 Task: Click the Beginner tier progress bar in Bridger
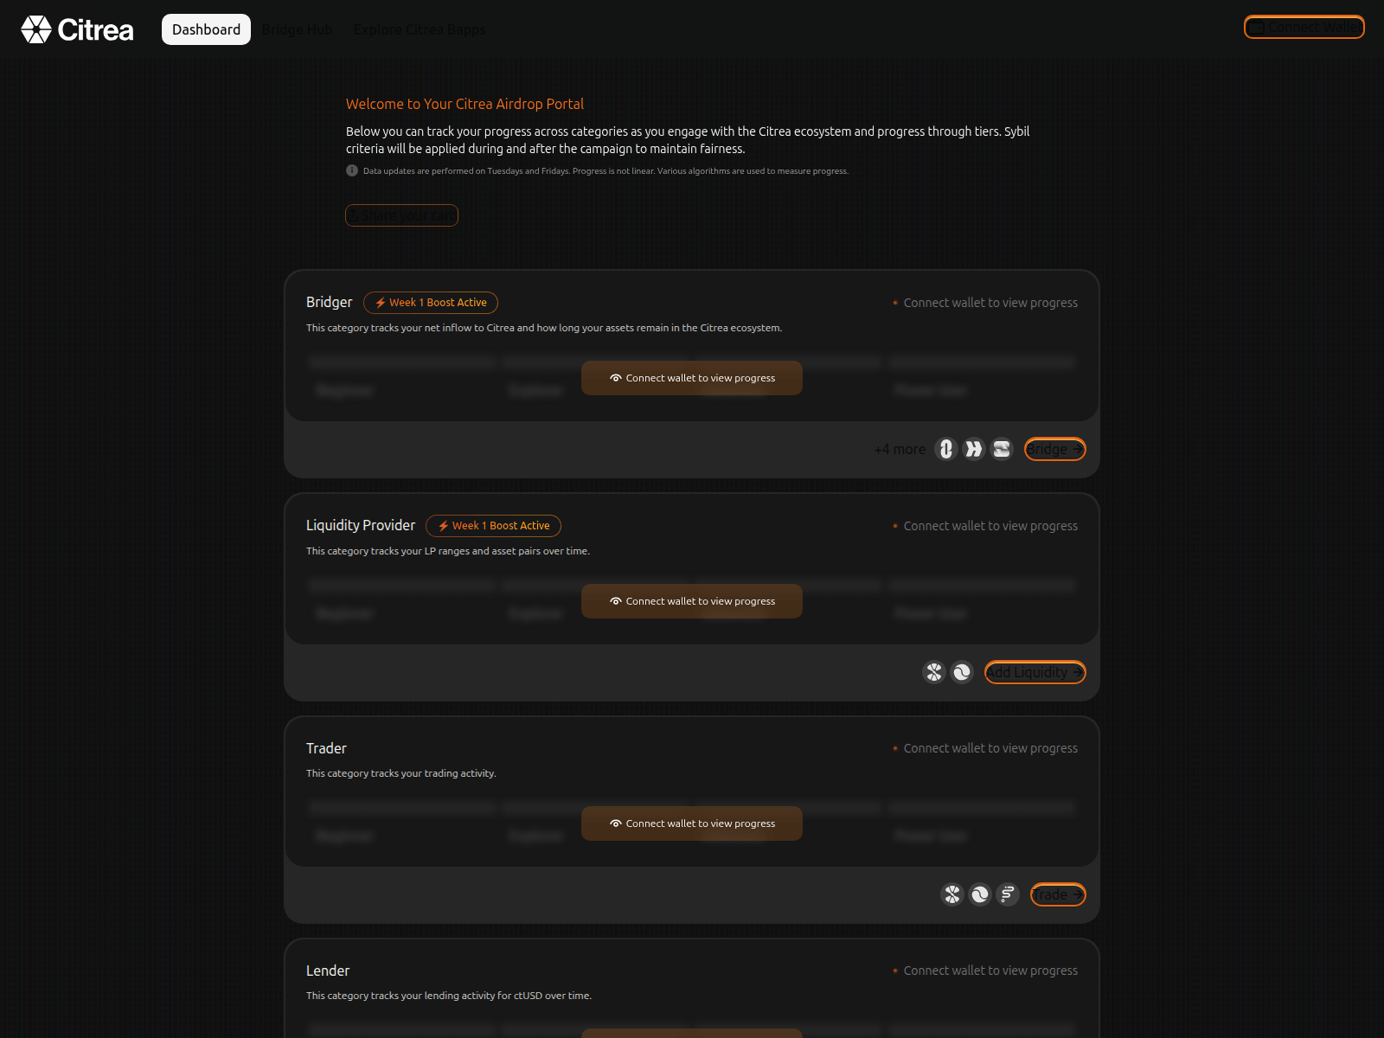[x=400, y=362]
